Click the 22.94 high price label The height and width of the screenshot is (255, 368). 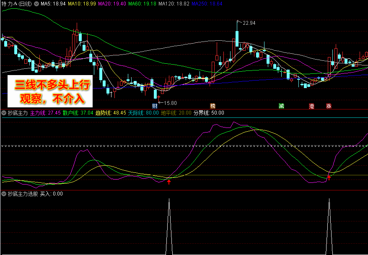pyautogui.click(x=249, y=23)
